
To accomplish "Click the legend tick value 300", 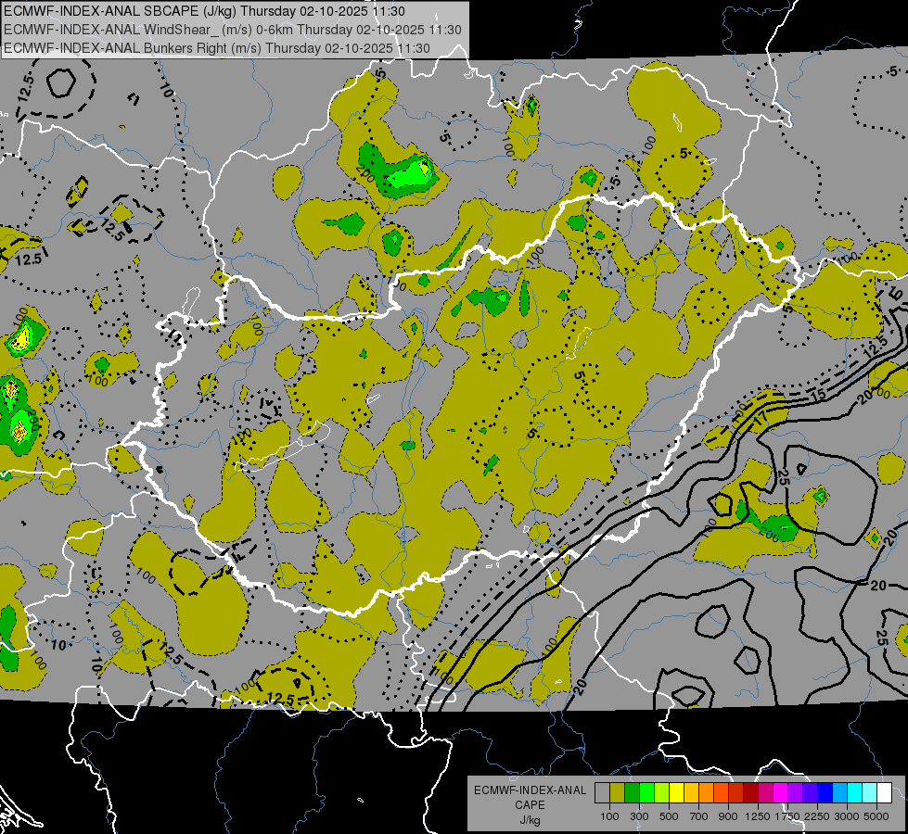I will (x=639, y=816).
